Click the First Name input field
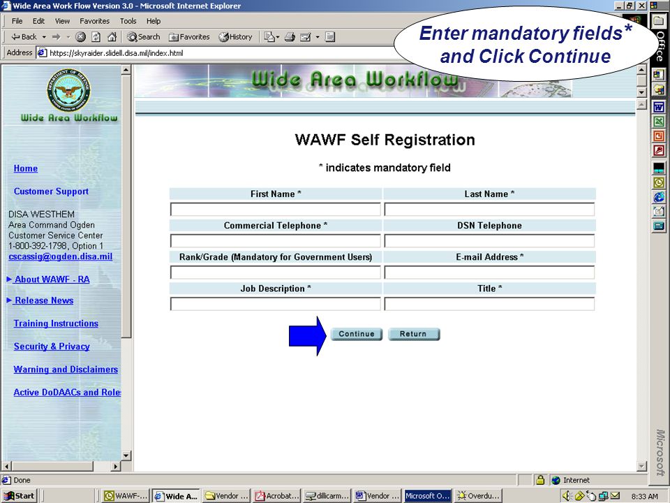 click(275, 209)
